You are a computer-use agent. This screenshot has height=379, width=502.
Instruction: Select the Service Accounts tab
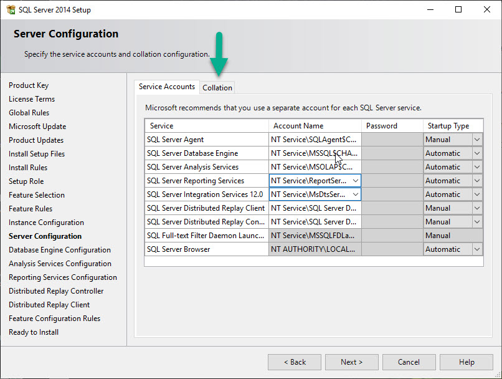[x=167, y=87]
